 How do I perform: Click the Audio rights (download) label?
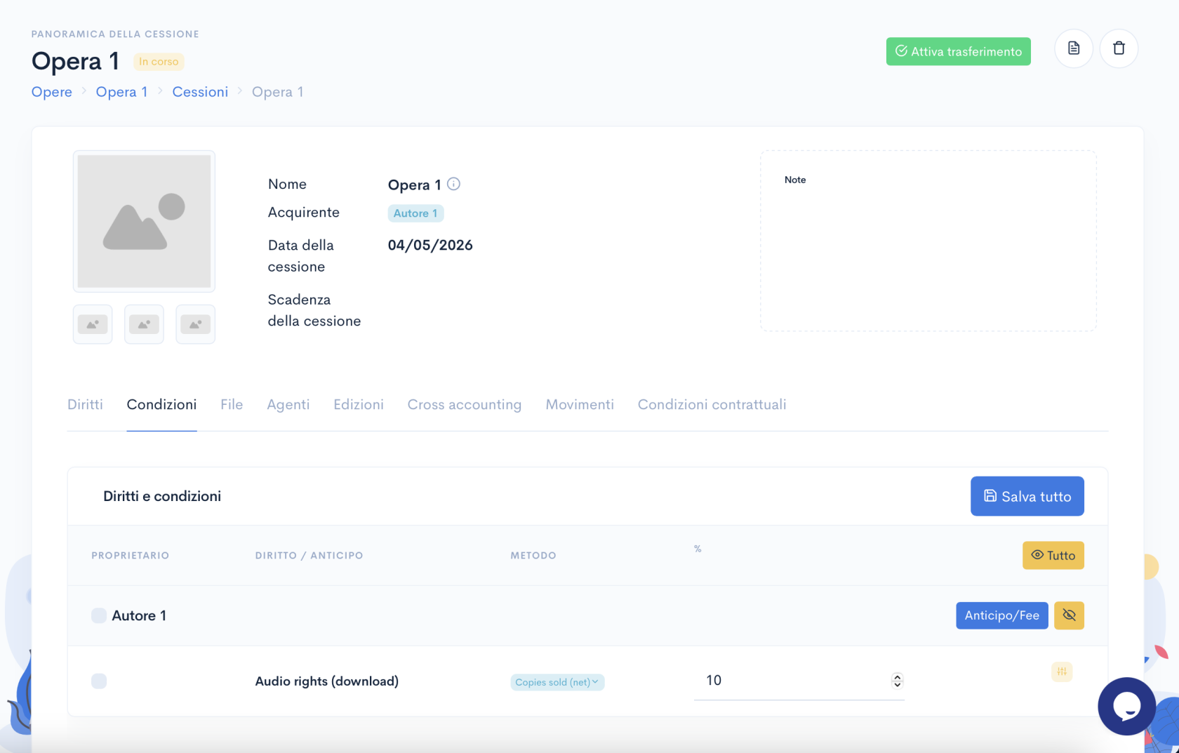tap(327, 681)
